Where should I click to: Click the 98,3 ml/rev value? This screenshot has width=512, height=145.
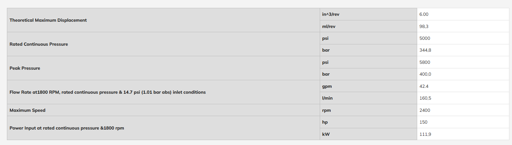click(x=423, y=26)
